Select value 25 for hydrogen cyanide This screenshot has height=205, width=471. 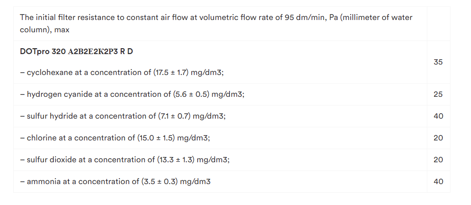(438, 95)
